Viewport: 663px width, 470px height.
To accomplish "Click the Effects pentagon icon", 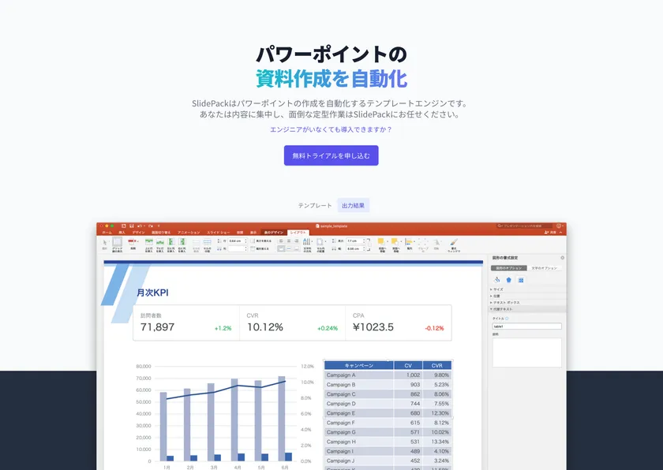I will click(x=508, y=279).
